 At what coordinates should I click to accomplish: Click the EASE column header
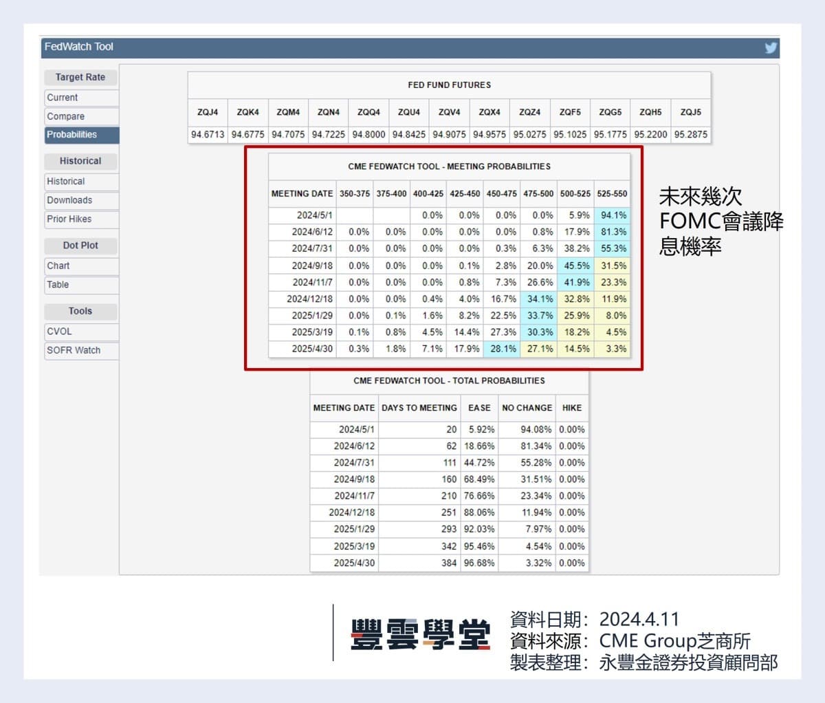point(479,408)
